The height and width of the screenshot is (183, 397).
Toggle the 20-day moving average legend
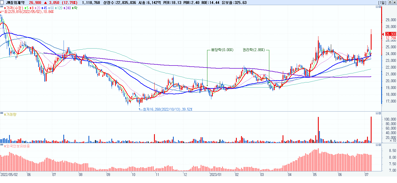37,8
